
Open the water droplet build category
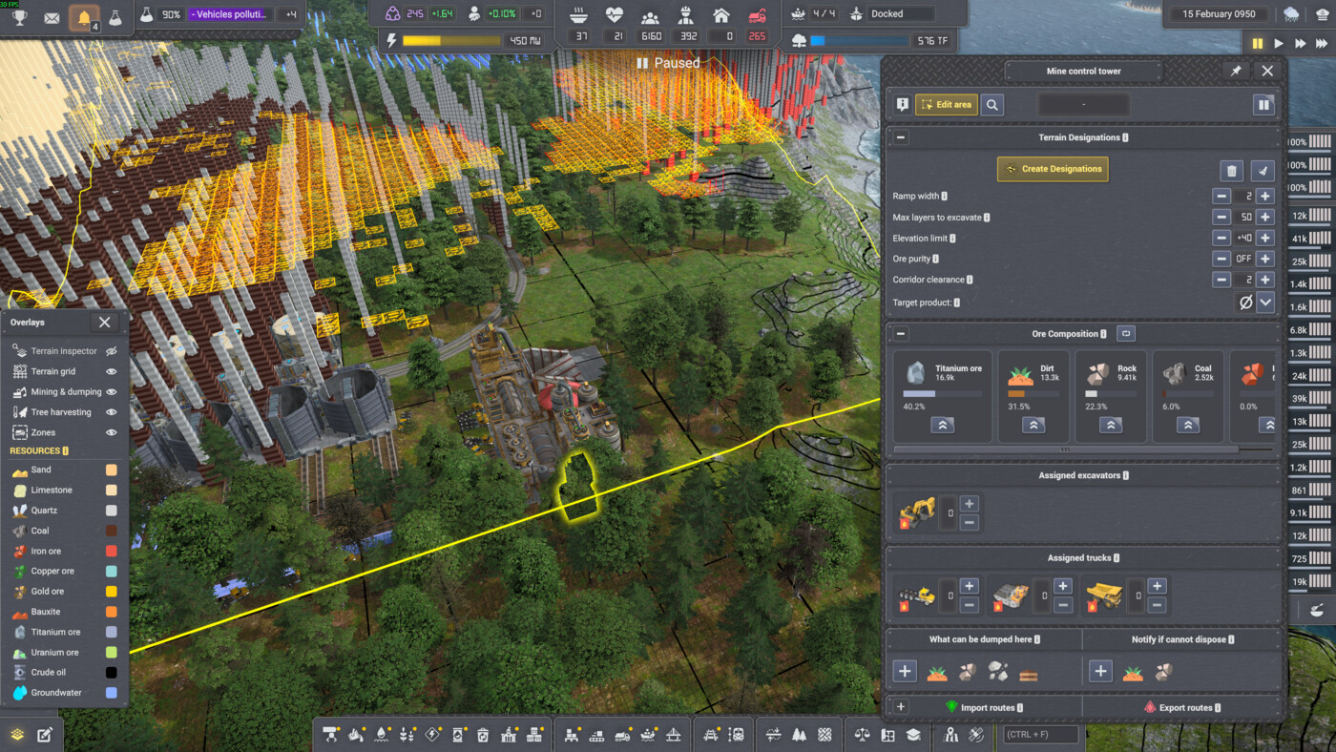click(x=382, y=735)
